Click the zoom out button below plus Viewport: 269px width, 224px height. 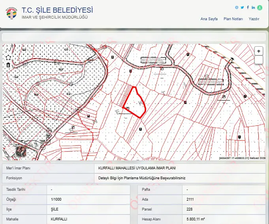tap(259, 60)
